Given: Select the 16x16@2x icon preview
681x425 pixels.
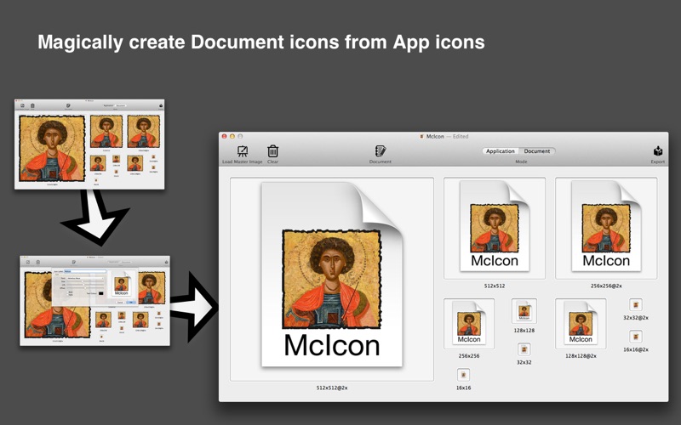Looking at the screenshot, I should (636, 337).
